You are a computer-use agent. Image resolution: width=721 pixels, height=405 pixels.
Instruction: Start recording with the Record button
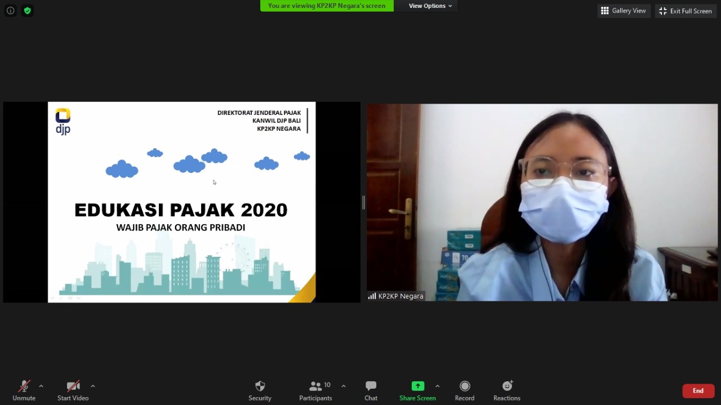pos(464,390)
